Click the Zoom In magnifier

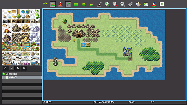[107, 4]
